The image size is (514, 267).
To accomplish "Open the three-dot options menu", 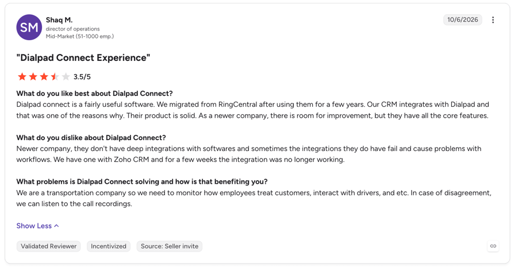I will (493, 20).
